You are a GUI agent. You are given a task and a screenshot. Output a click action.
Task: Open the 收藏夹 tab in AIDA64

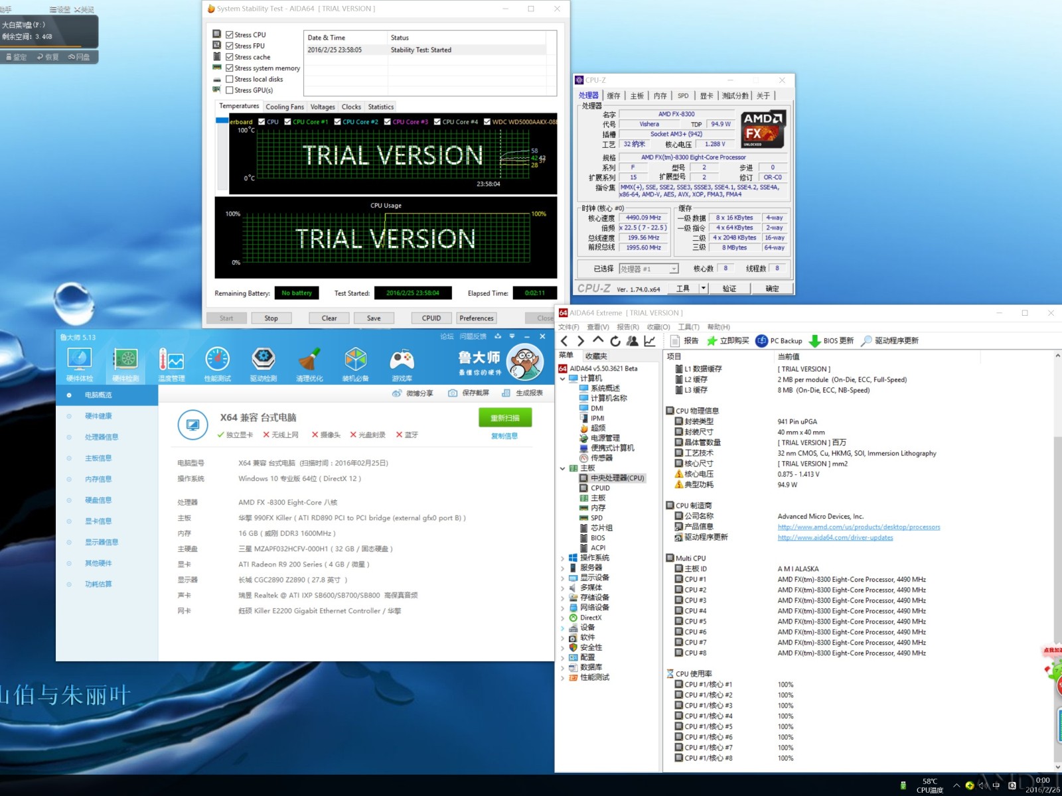tap(595, 356)
